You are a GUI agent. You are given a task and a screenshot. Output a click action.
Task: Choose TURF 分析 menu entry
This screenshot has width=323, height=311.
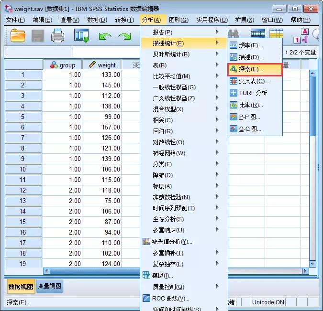[x=255, y=93]
